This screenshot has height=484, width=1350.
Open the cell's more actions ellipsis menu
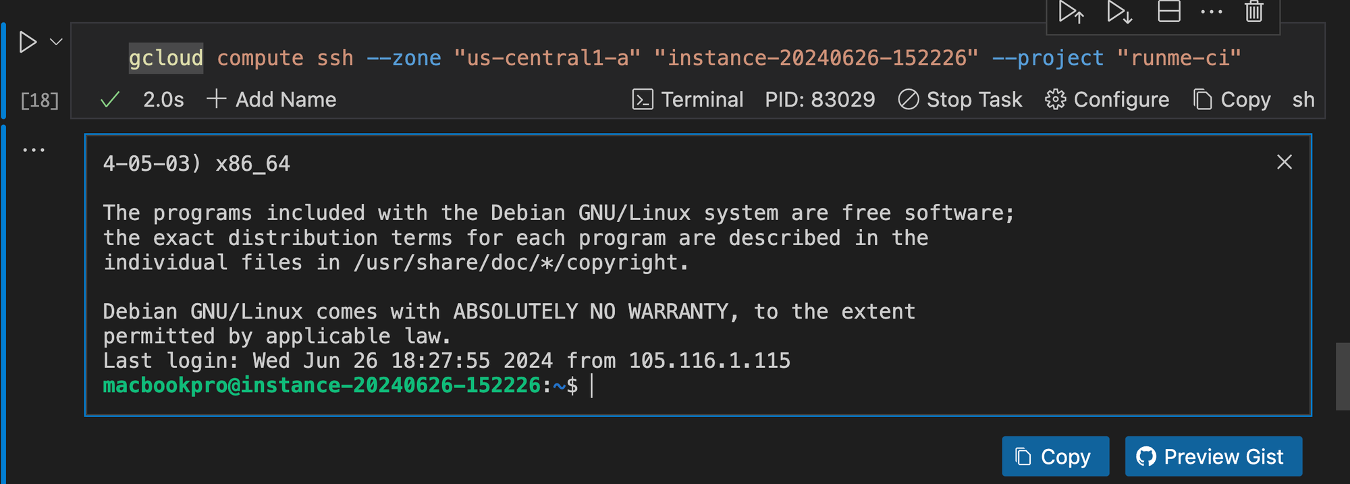[1212, 11]
